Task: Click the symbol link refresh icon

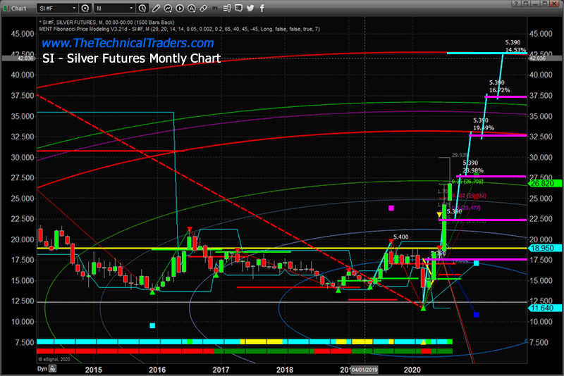Action: coord(84,8)
